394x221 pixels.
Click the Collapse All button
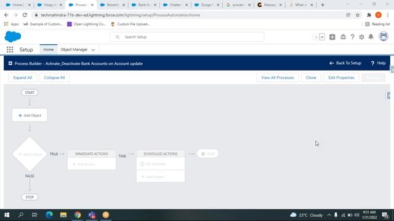[54, 78]
